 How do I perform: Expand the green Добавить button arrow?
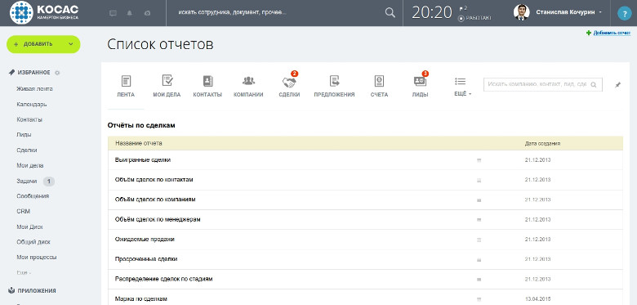point(71,44)
